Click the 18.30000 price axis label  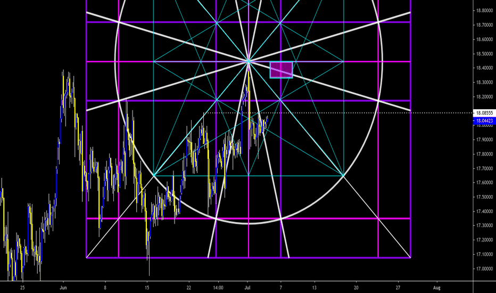(x=484, y=83)
